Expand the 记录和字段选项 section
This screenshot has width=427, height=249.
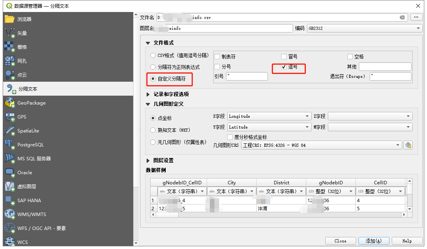pyautogui.click(x=148, y=94)
